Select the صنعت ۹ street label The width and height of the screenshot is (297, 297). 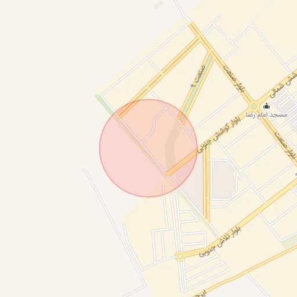point(198,76)
